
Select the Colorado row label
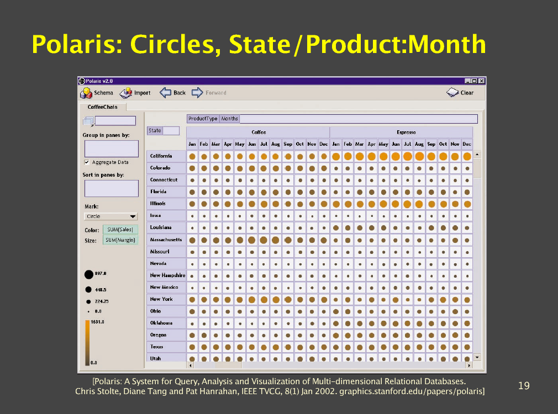(166, 168)
